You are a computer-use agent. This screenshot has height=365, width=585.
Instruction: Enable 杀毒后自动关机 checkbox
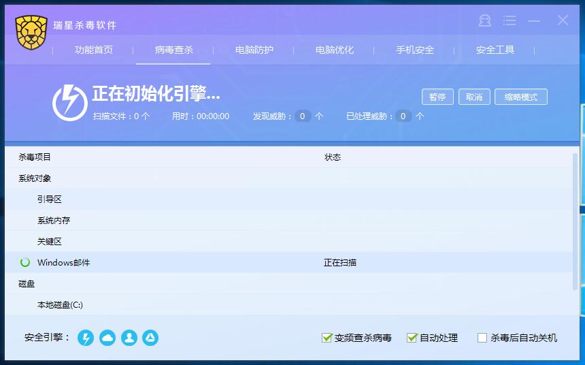point(482,338)
